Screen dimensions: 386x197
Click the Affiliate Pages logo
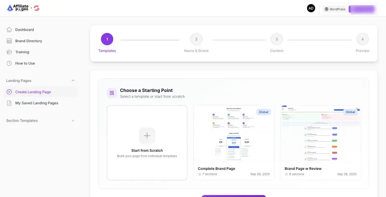[18, 8]
